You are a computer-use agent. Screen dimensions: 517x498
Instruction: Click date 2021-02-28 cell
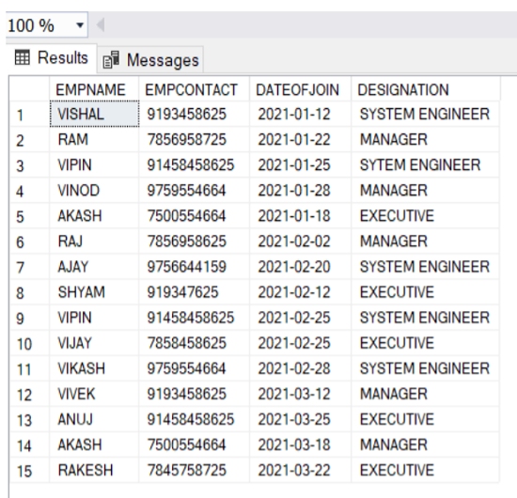point(301,368)
